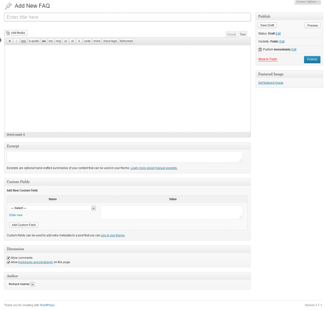
Task: Enter fullscreen editor mode
Action: pyautogui.click(x=126, y=41)
